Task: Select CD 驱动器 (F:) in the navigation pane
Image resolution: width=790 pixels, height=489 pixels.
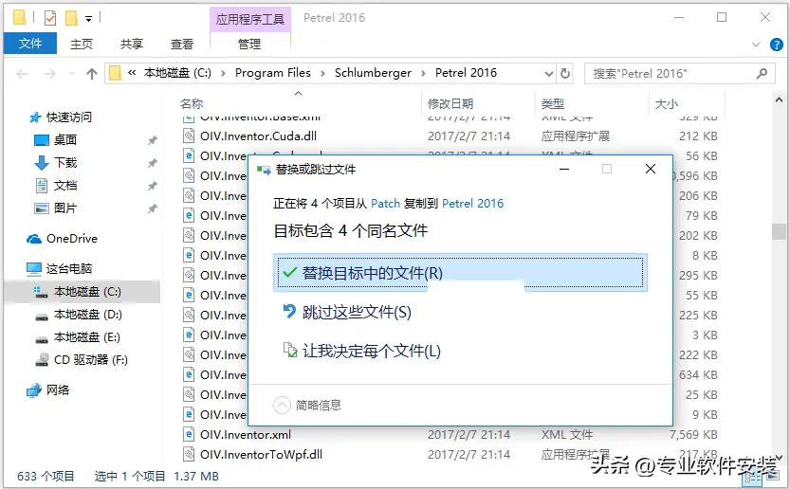Action: point(90,360)
